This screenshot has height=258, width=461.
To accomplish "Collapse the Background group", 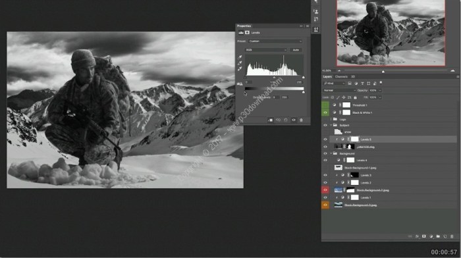I will [x=331, y=153].
